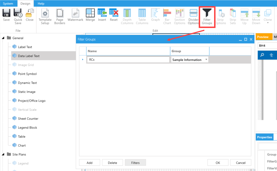Image resolution: width=277 pixels, height=171 pixels.
Task: Open Template Setup
Action: pos(45,17)
